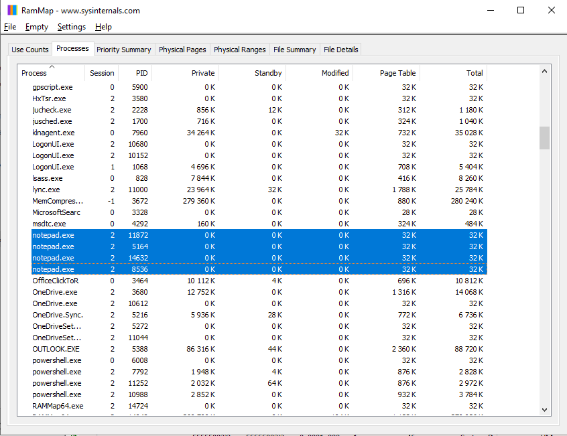This screenshot has width=567, height=436.
Task: Sort by the Page Table column header
Action: tap(386, 73)
